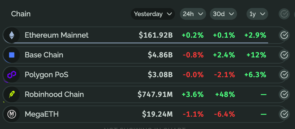The image size is (295, 129).
Task: Click the Ethereum Mainnet diamond logo
Action: (12, 35)
